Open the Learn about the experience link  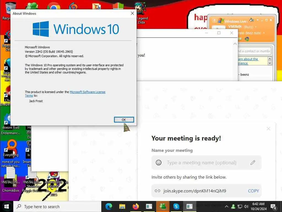(x=248, y=61)
